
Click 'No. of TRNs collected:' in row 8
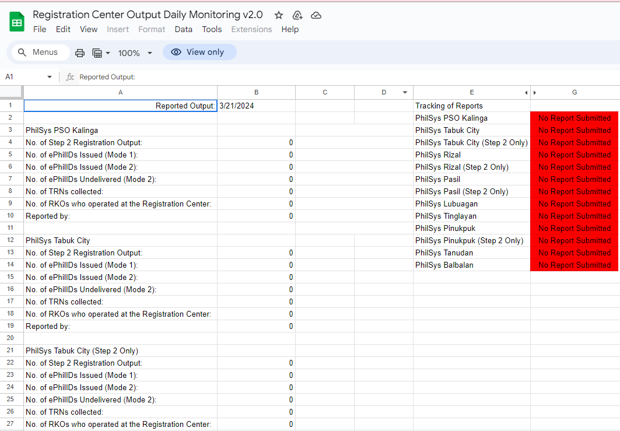click(121, 191)
